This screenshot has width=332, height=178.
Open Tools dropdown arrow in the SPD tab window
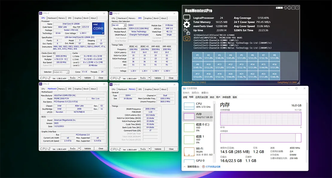pos(149,78)
